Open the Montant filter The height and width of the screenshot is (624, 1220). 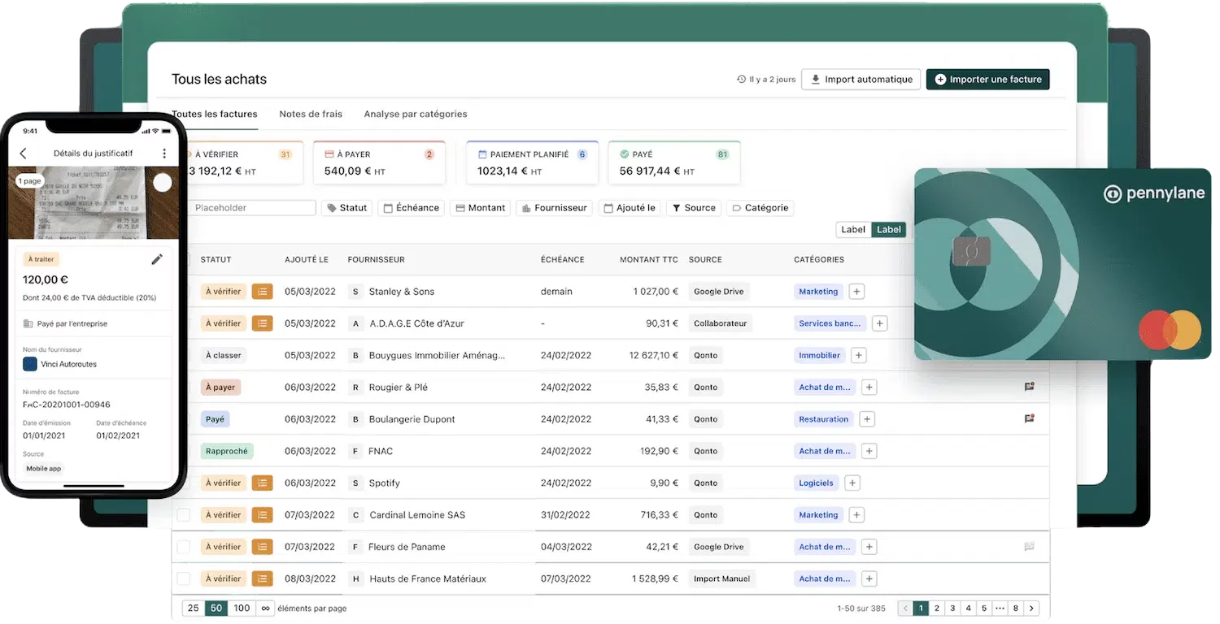(481, 208)
